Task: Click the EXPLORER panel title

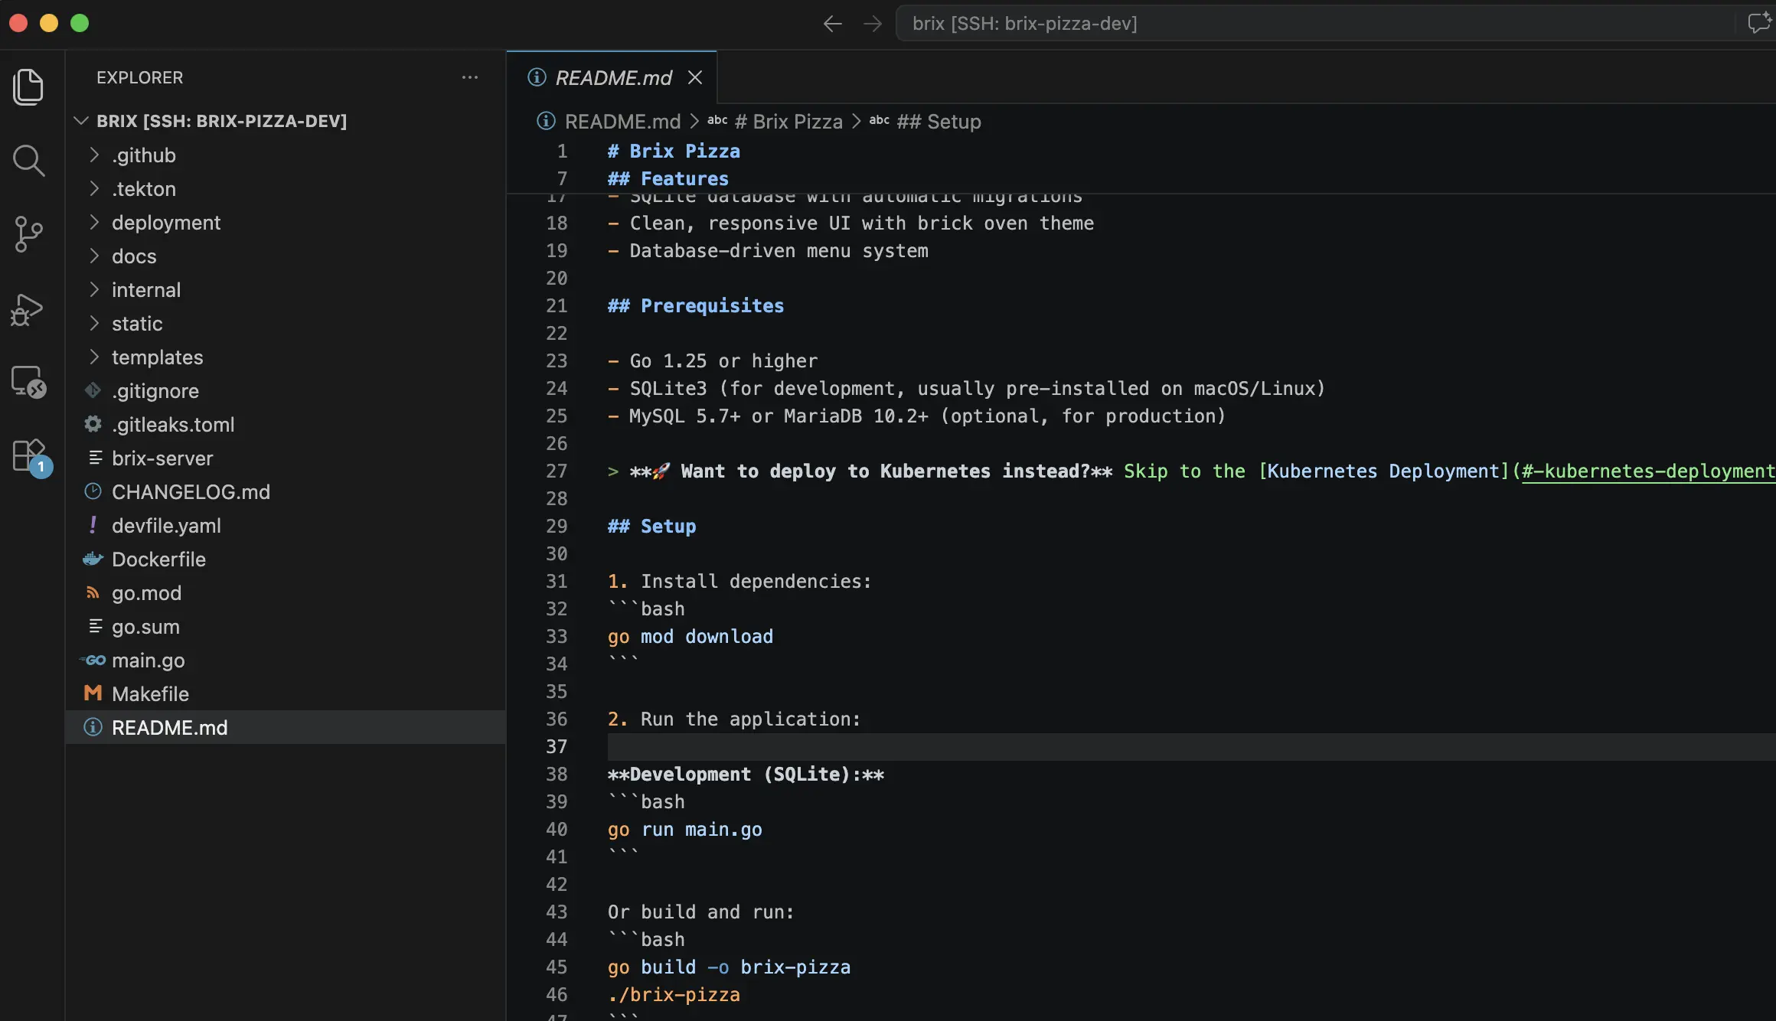Action: click(139, 77)
